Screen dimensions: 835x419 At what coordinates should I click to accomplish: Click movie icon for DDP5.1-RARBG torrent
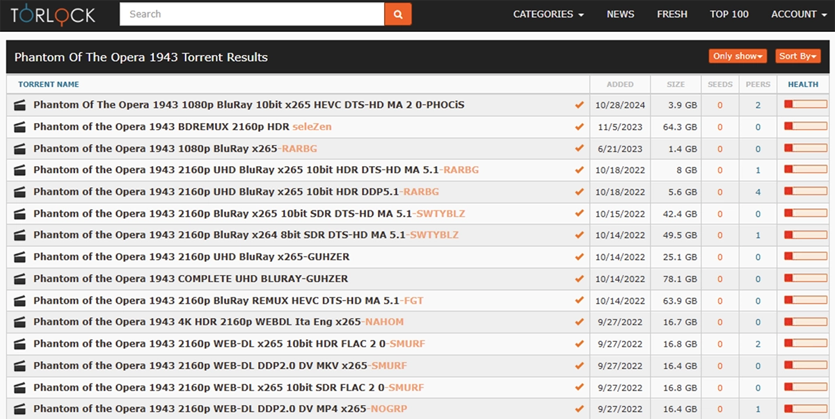(20, 192)
